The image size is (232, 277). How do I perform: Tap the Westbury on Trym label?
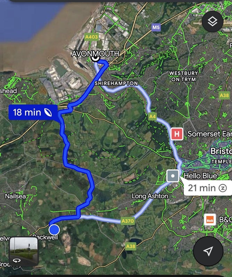(x=183, y=76)
